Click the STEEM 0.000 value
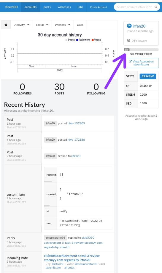 pos(143,94)
